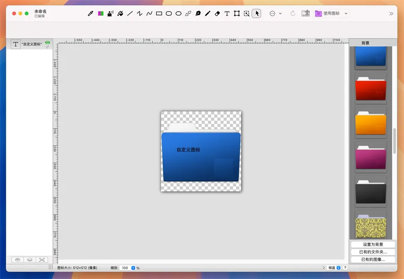The width and height of the screenshot is (404, 279).
Task: Open the color gradient swatch
Action: (101, 13)
